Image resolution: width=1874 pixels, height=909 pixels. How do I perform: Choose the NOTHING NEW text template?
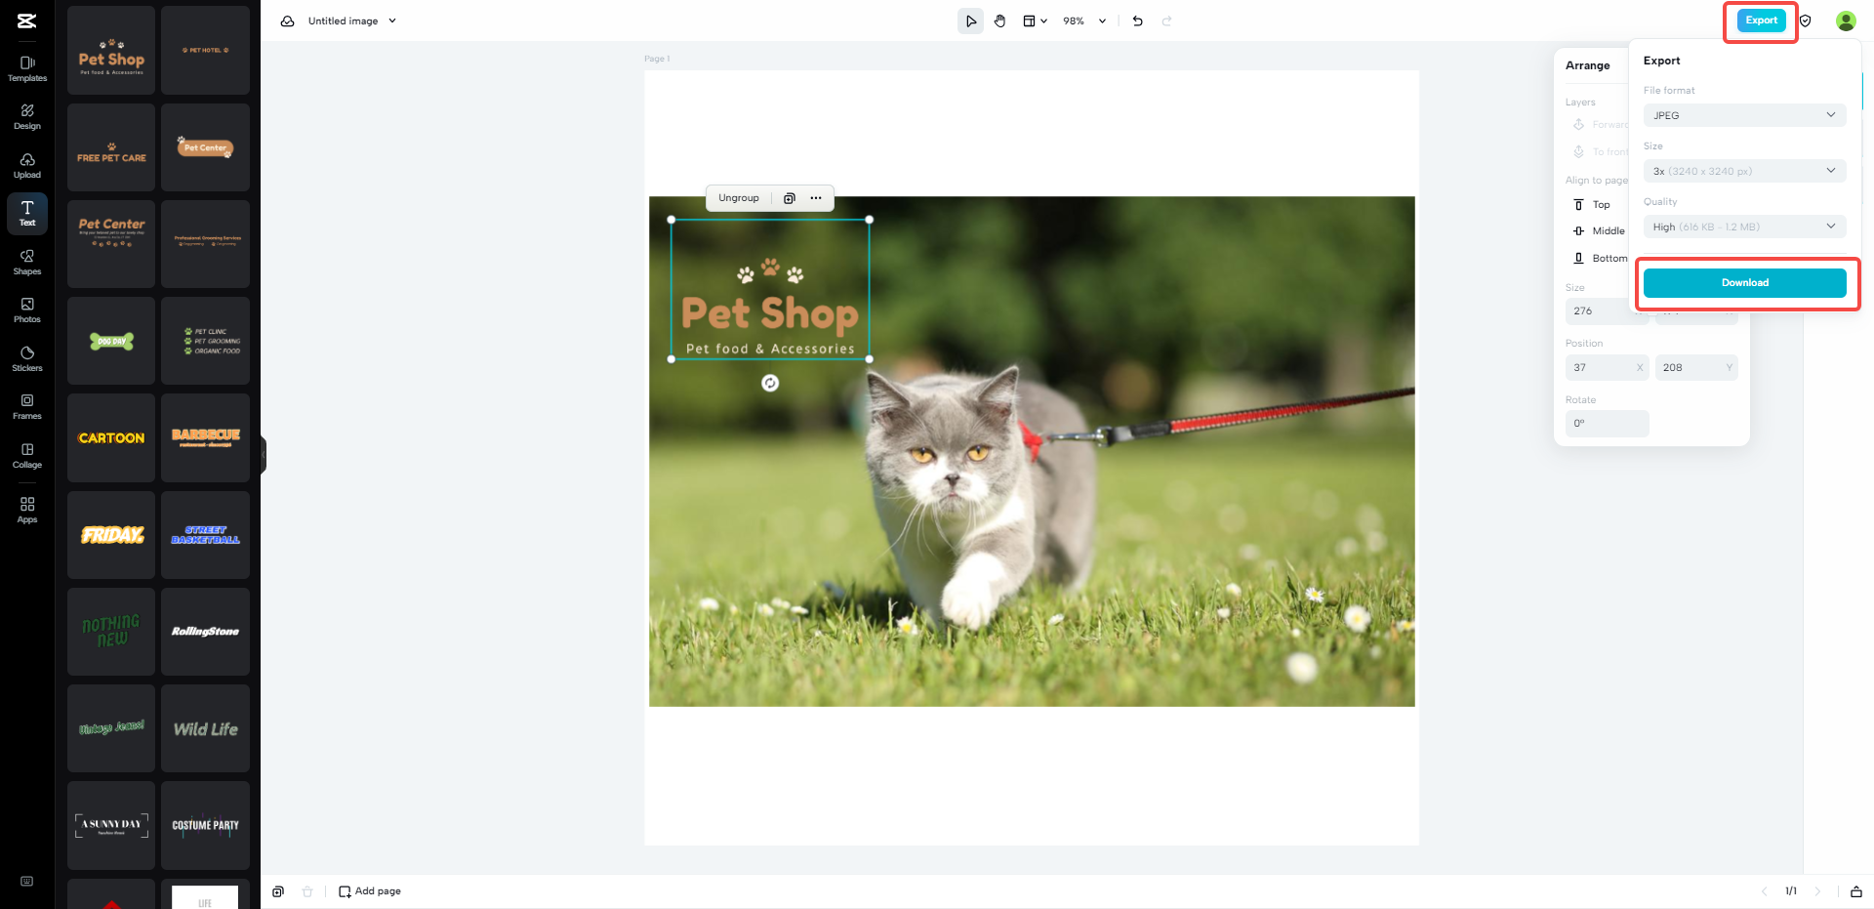coord(111,632)
